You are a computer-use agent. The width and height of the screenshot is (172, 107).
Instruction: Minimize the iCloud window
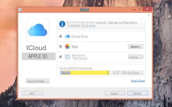(x=134, y=9)
